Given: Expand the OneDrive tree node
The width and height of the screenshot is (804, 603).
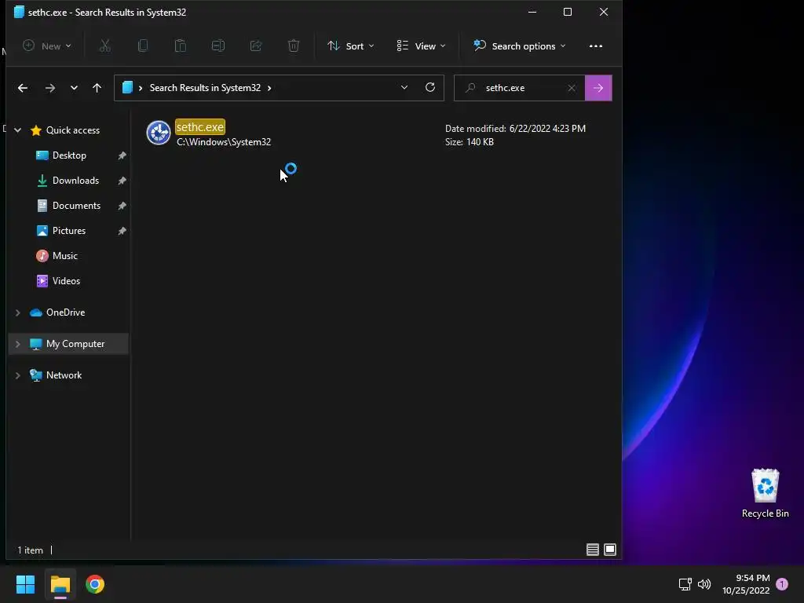Looking at the screenshot, I should [17, 312].
